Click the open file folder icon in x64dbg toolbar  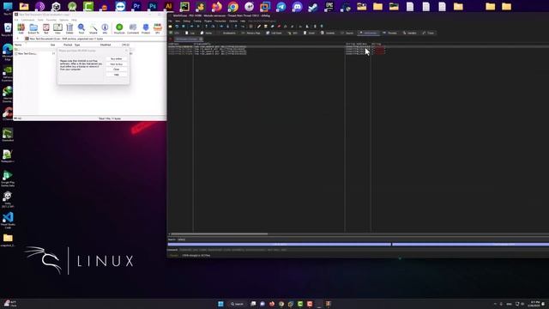[x=170, y=27]
